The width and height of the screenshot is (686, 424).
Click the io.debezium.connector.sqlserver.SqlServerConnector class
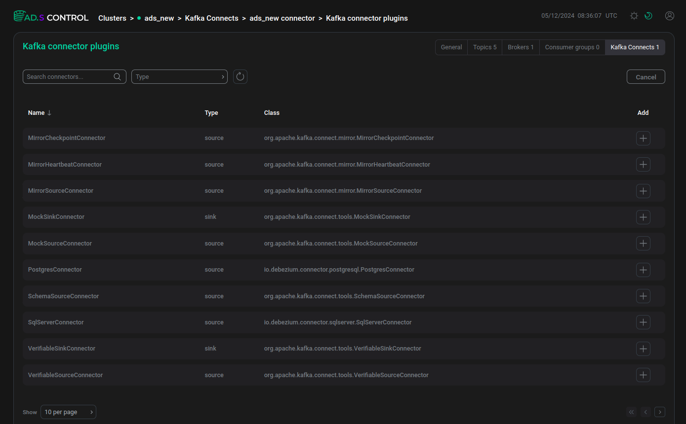pyautogui.click(x=338, y=322)
